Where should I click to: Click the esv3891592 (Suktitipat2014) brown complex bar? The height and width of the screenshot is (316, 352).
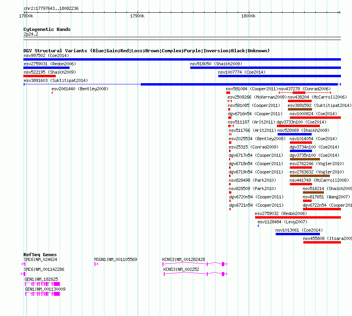300,109
